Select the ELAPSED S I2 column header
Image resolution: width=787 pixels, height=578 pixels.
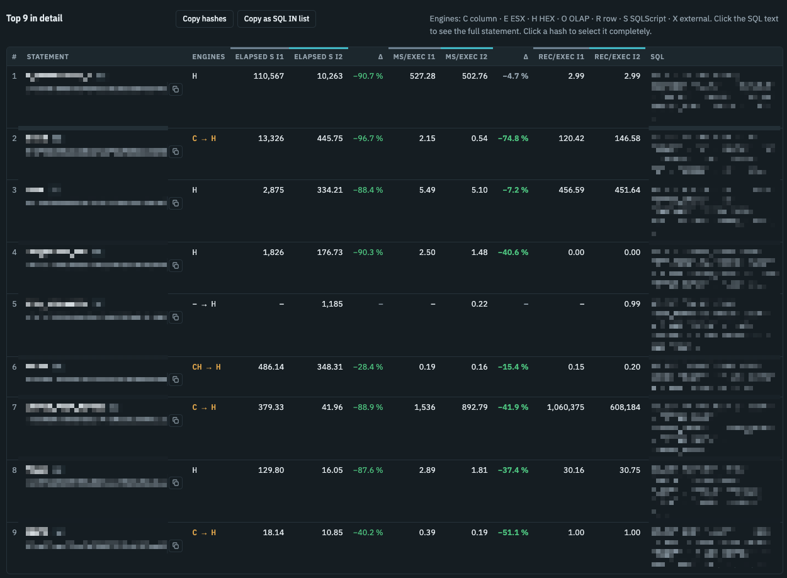(x=319, y=57)
